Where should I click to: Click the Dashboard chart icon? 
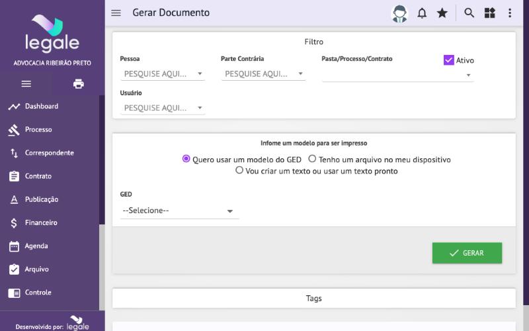point(14,107)
